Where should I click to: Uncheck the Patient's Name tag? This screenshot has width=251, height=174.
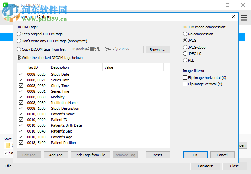pos(21,114)
